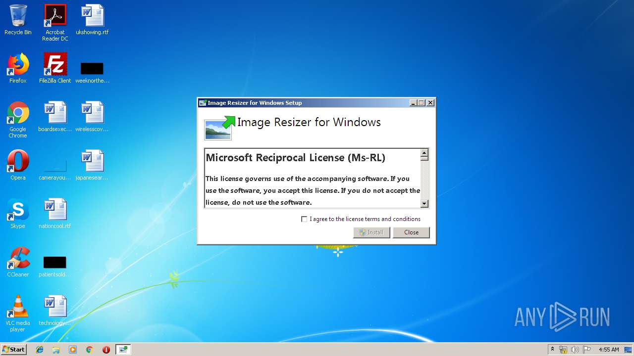Select the Firefox desktop shortcut
Image resolution: width=634 pixels, height=356 pixels.
[x=18, y=68]
